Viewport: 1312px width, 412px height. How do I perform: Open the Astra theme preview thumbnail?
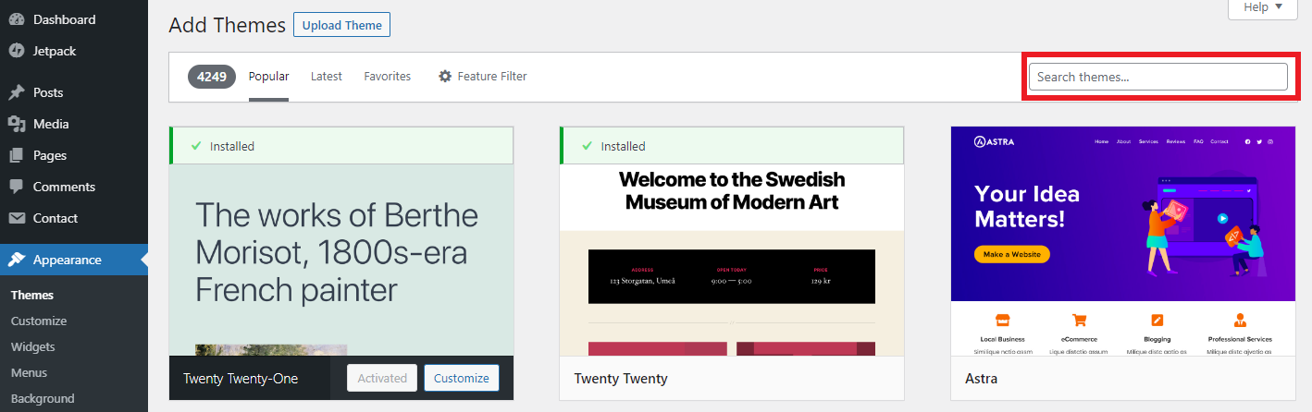(1110, 242)
